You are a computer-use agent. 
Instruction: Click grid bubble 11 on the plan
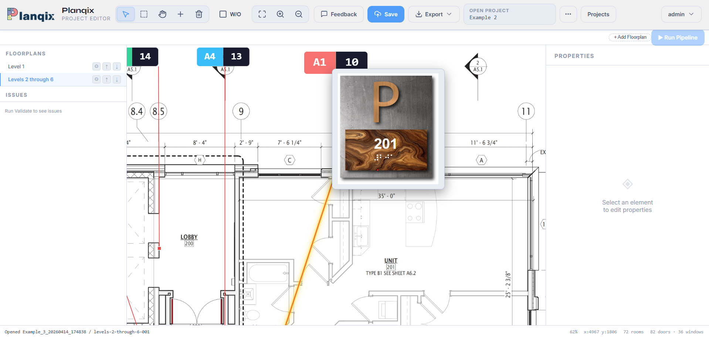tap(526, 111)
